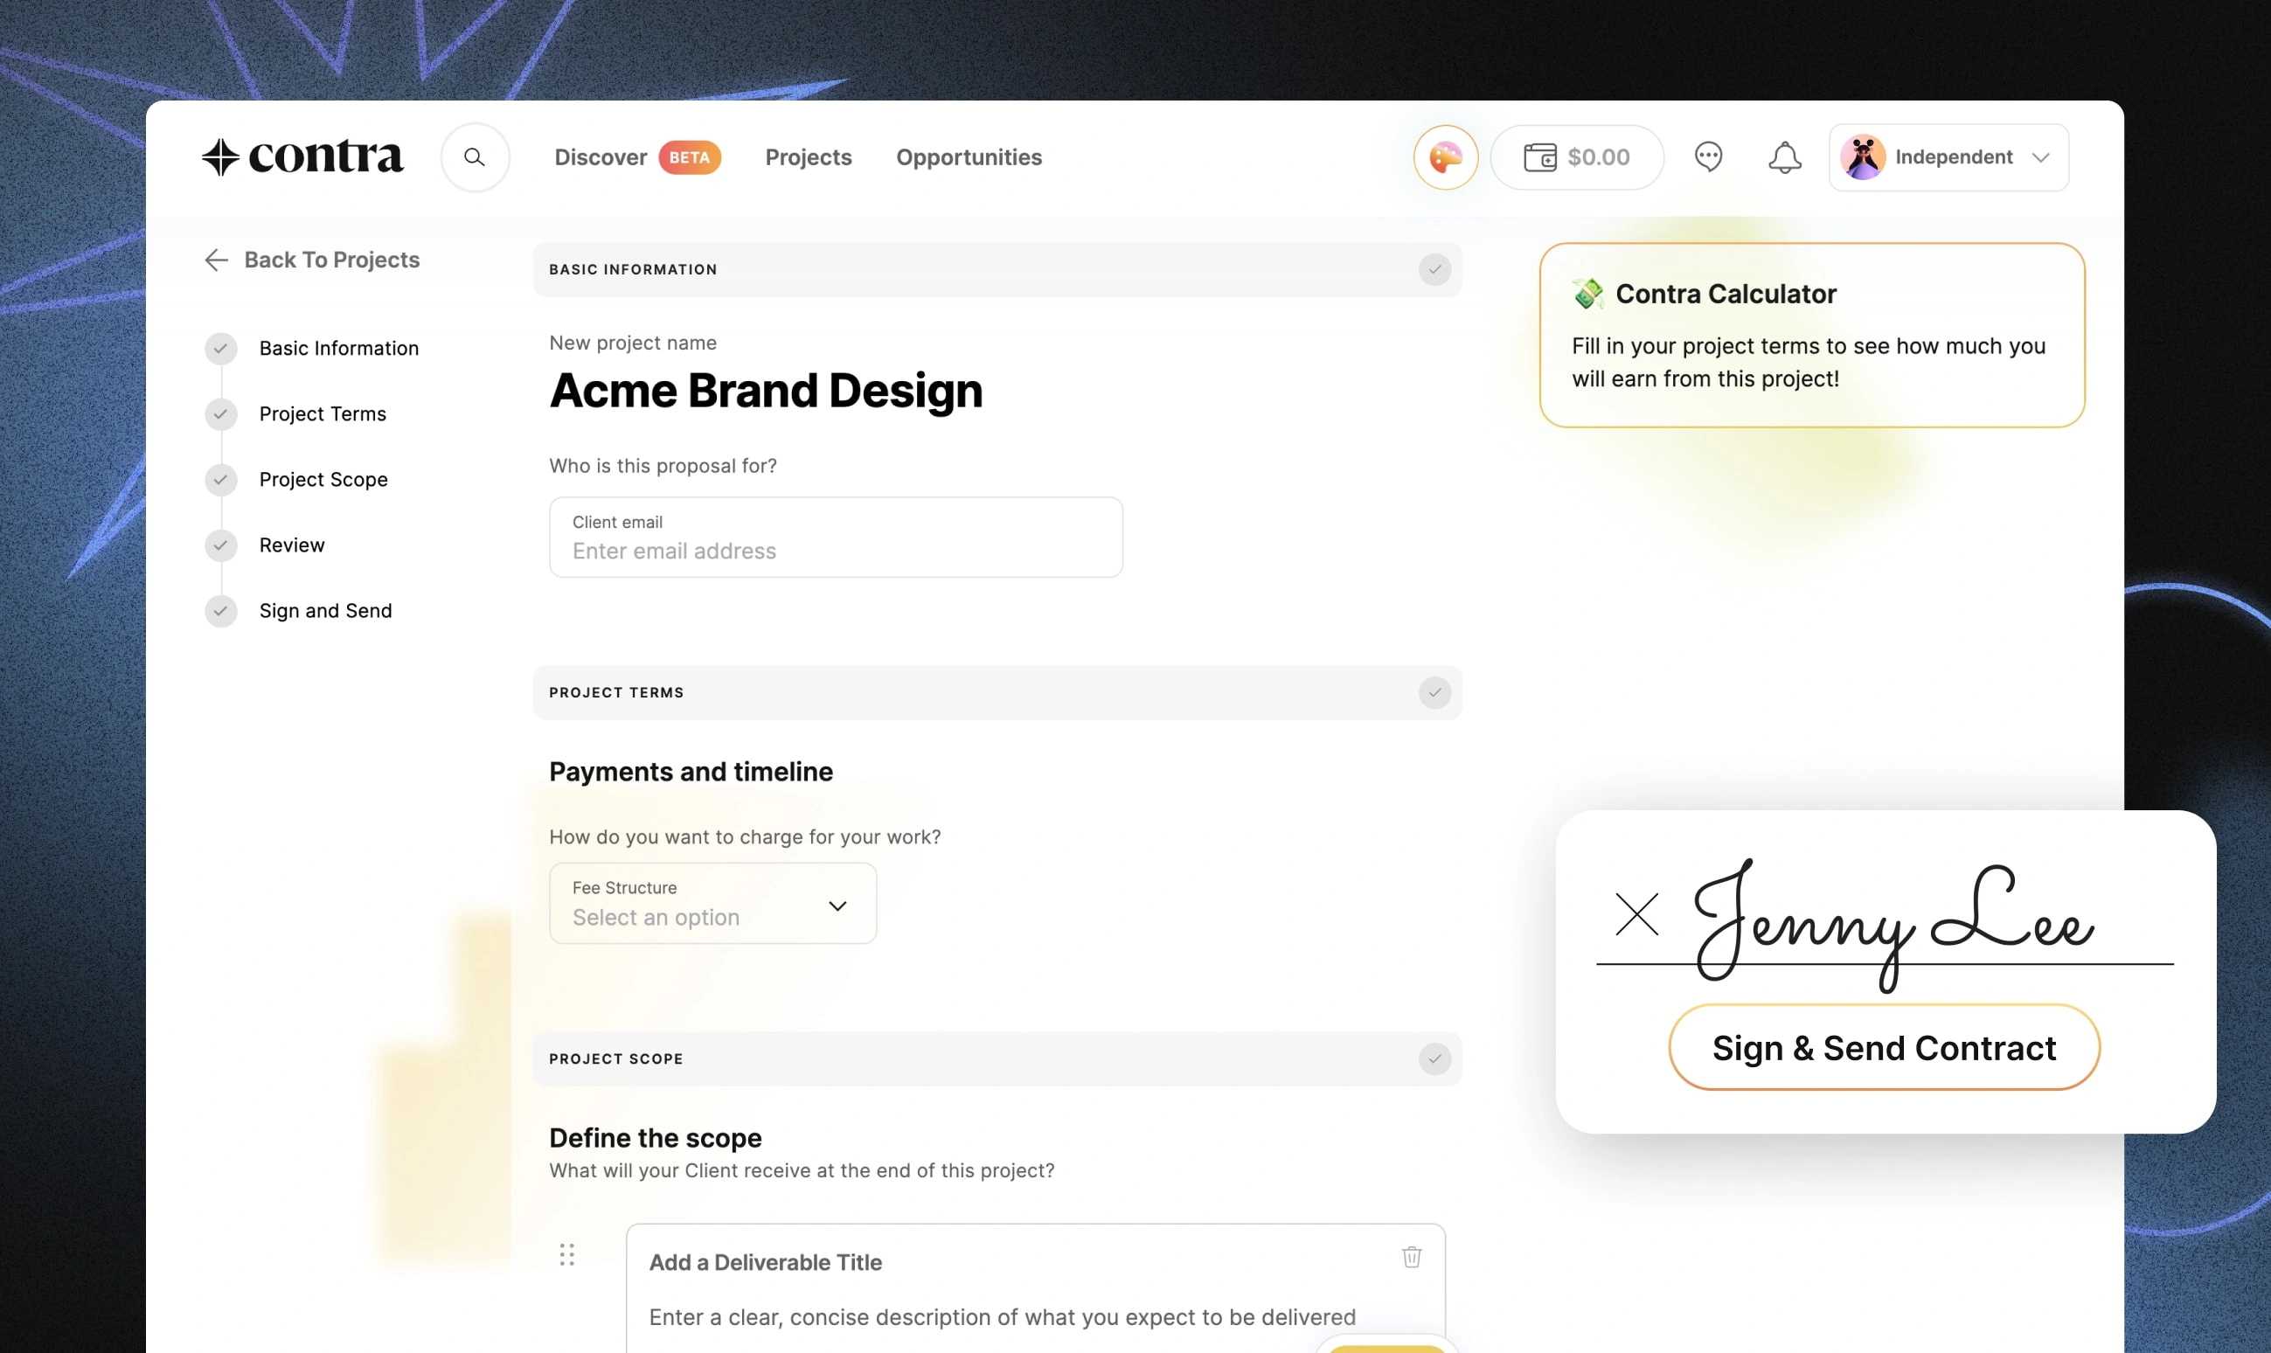Click the Contra logo

click(x=302, y=156)
